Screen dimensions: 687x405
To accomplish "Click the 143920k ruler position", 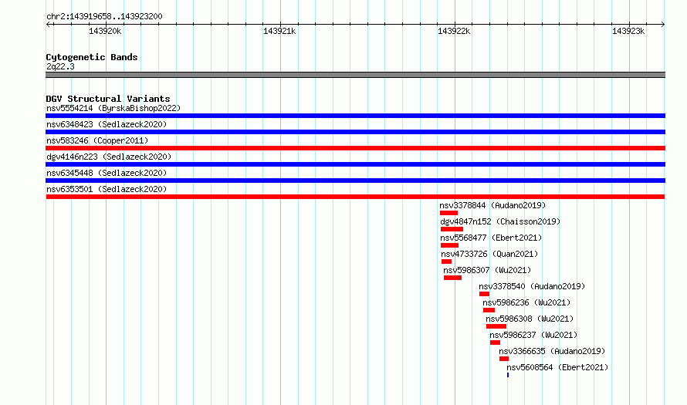I will click(x=105, y=31).
